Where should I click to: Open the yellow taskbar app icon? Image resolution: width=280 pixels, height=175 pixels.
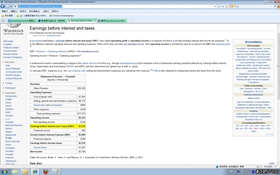pos(25,172)
